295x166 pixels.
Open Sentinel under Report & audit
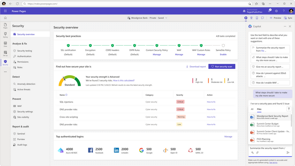pos(21,134)
